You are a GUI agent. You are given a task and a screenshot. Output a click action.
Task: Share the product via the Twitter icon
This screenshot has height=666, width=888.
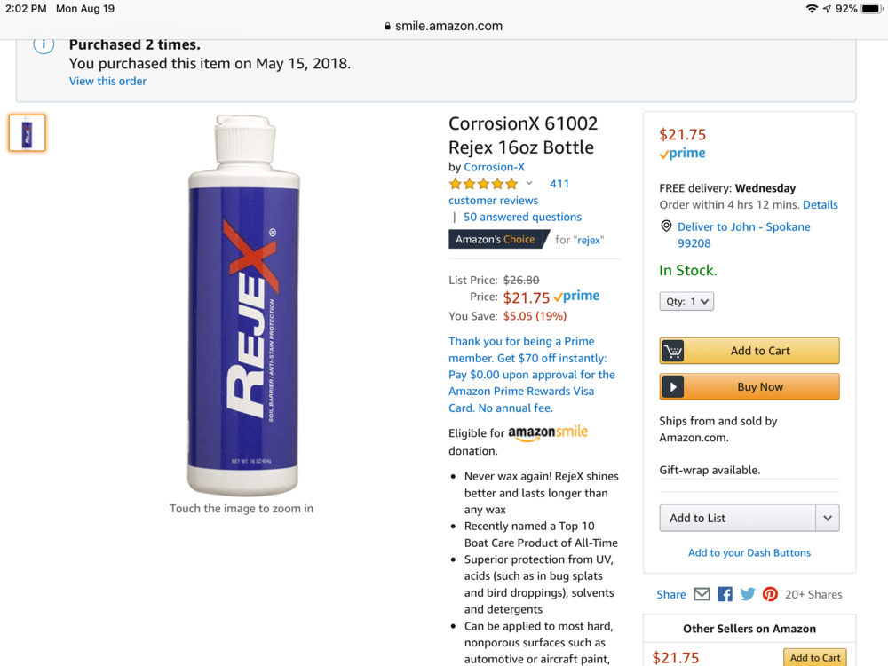747,593
